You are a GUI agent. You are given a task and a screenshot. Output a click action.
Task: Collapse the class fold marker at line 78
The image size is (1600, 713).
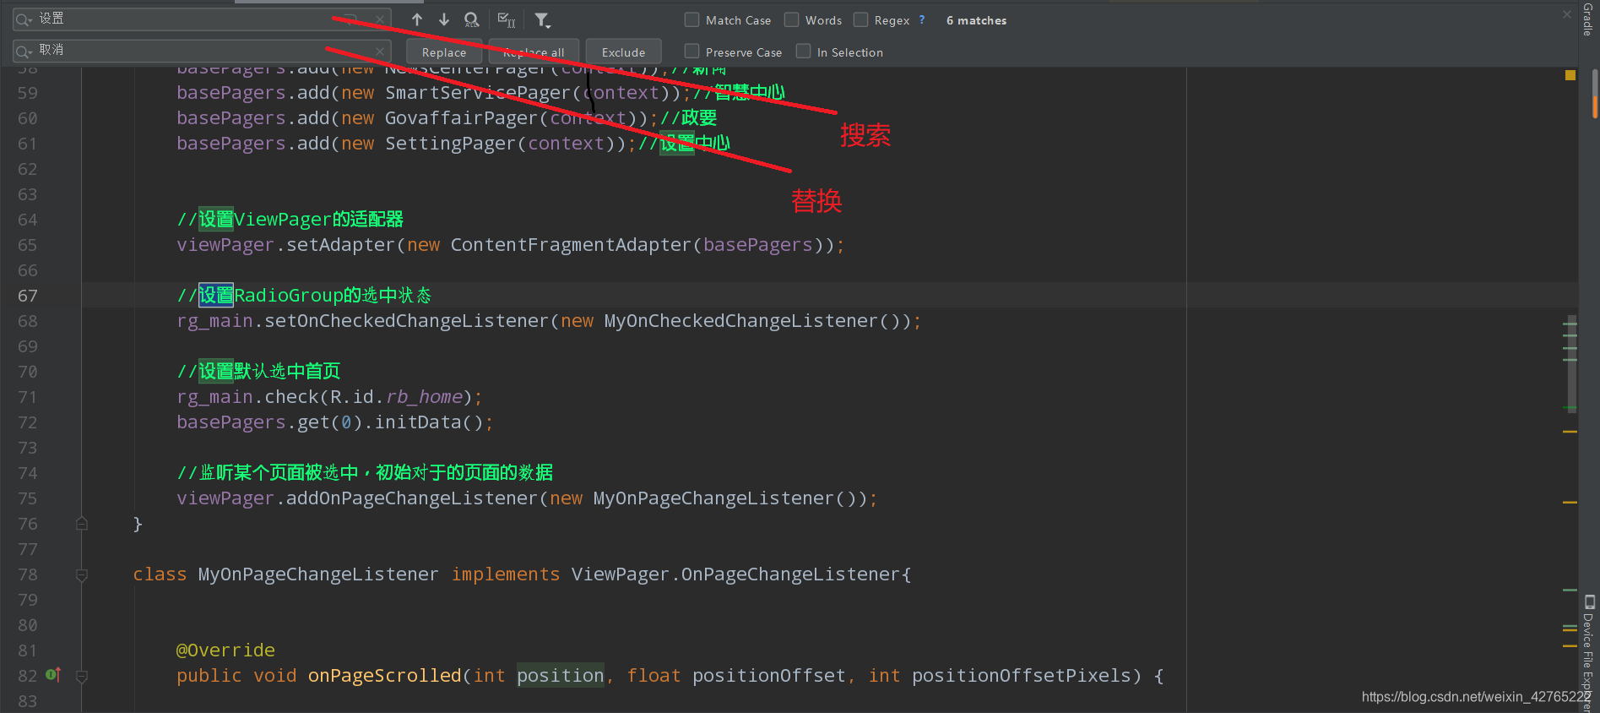click(82, 574)
